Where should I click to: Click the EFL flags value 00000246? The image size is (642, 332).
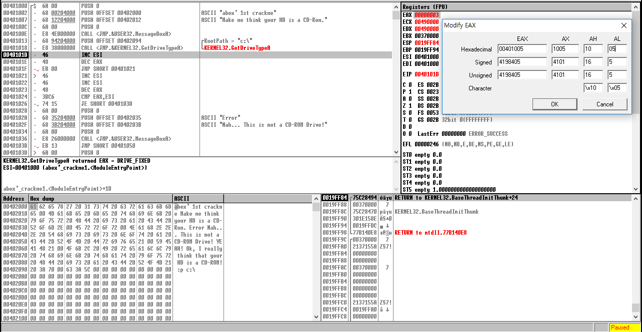coord(426,144)
